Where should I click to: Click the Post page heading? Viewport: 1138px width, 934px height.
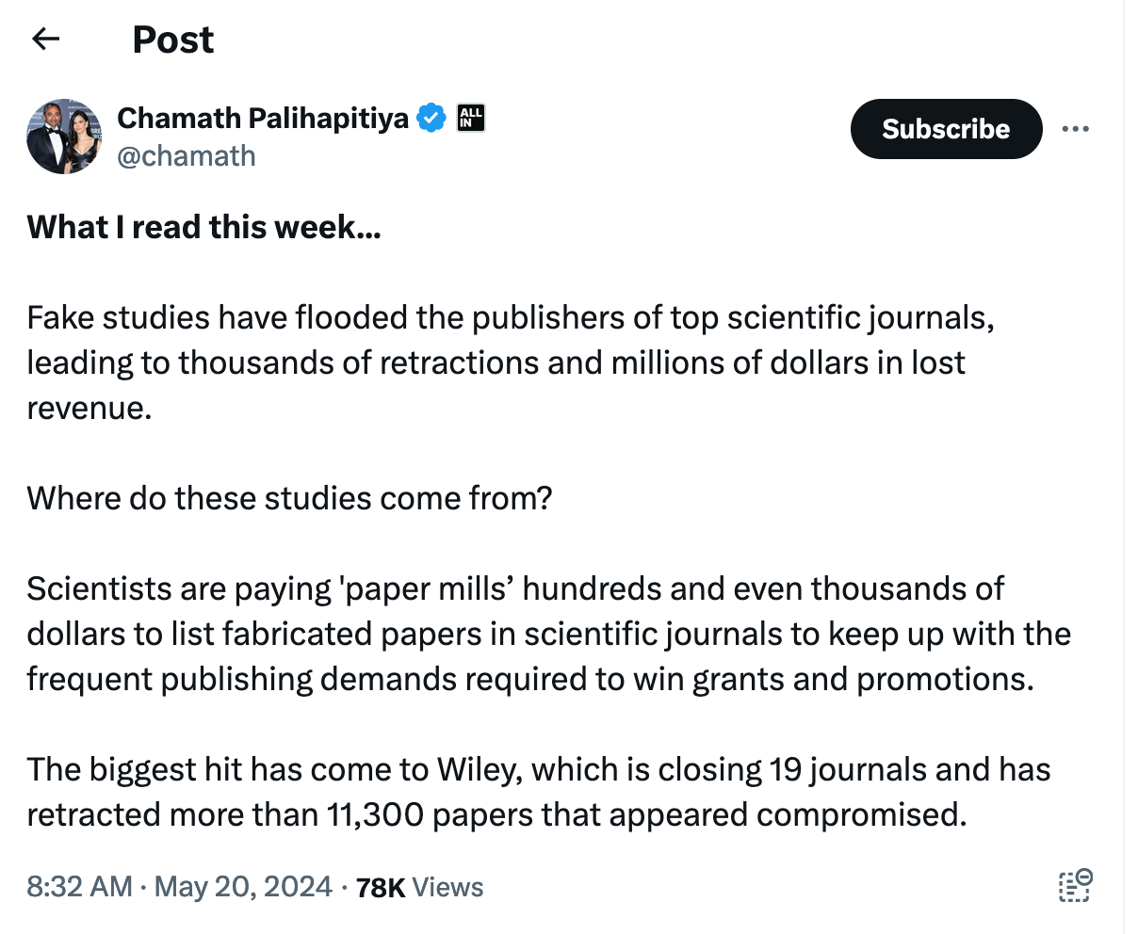tap(172, 40)
